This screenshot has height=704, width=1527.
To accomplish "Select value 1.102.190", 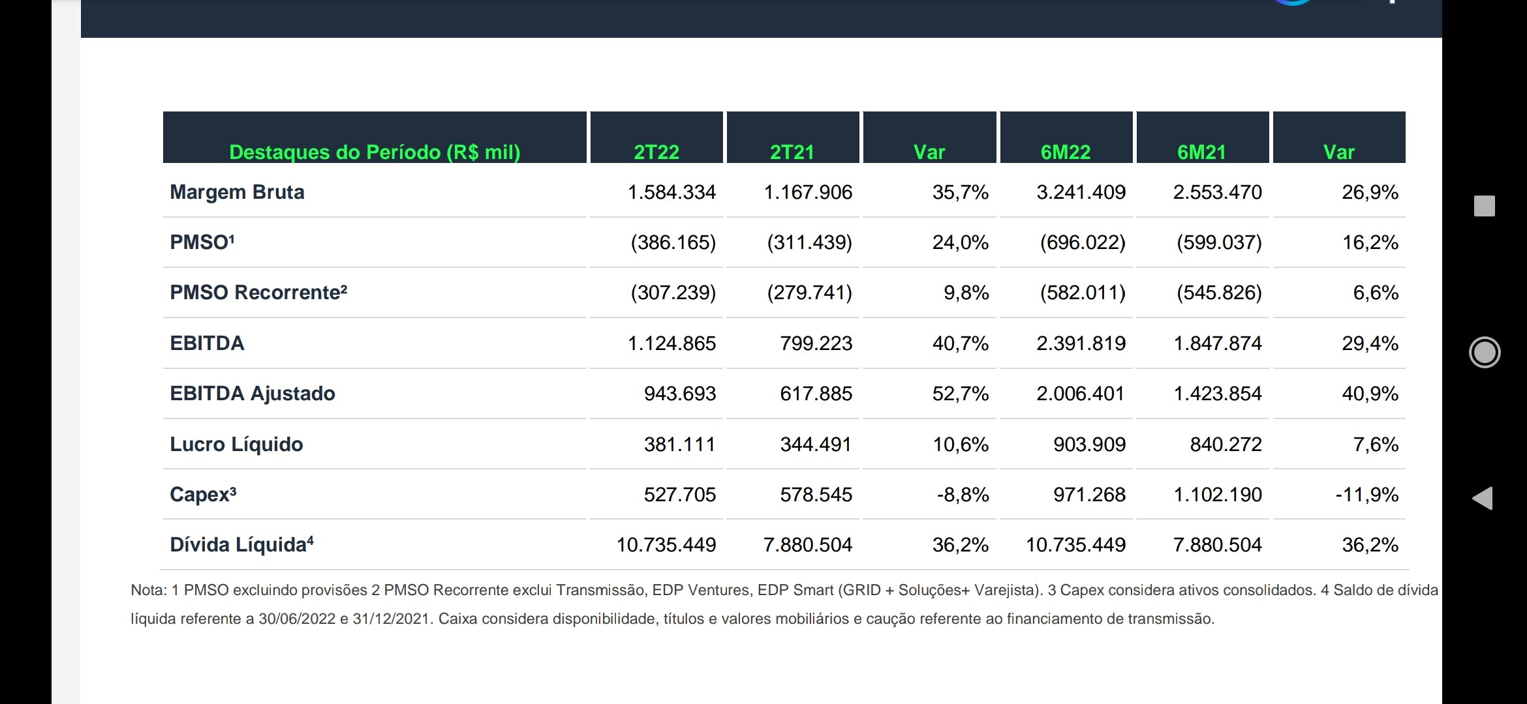I will click(x=1218, y=495).
